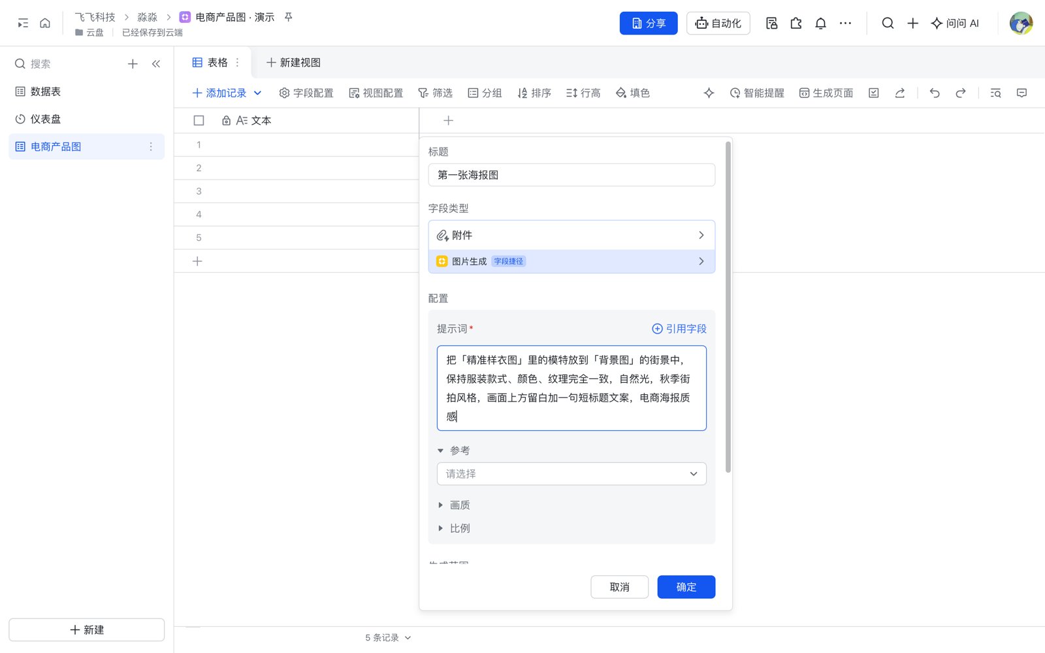Open the 添加记录 dropdown arrow
This screenshot has width=1045, height=653.
click(258, 93)
